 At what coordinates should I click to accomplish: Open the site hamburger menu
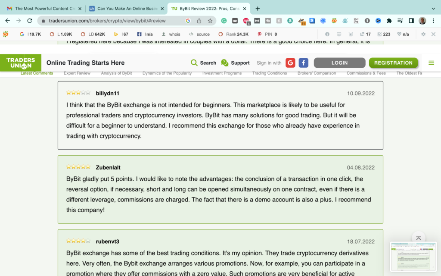click(x=431, y=63)
